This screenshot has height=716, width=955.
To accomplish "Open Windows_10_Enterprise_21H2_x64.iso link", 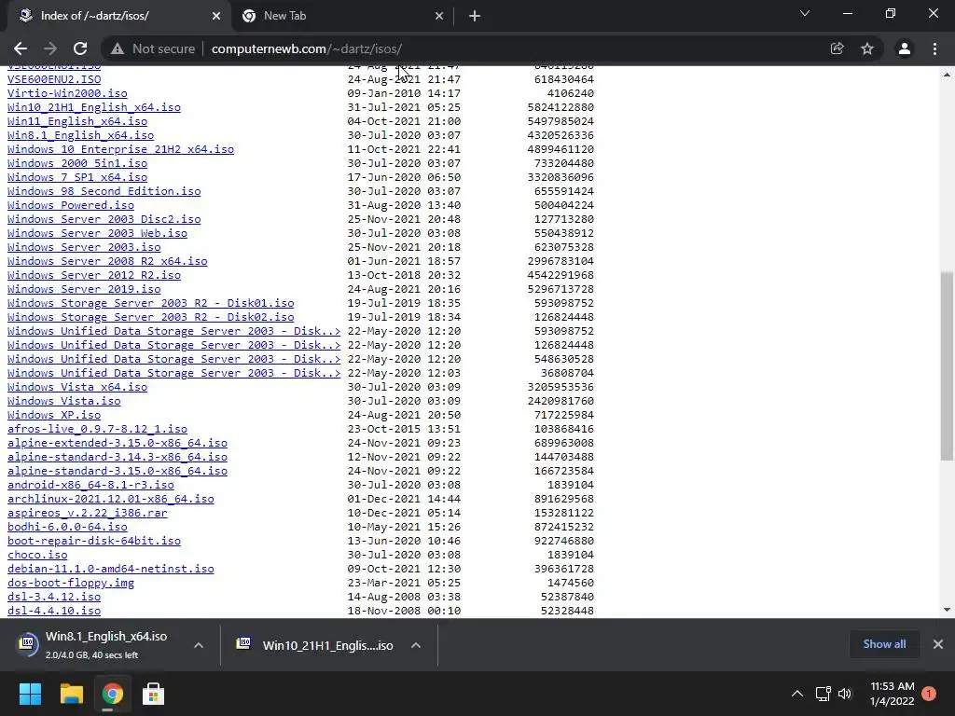I will point(120,149).
